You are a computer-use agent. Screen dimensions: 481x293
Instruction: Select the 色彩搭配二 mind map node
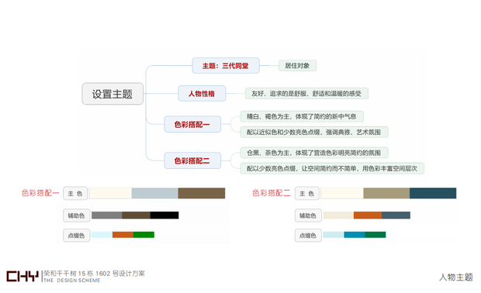point(192,160)
